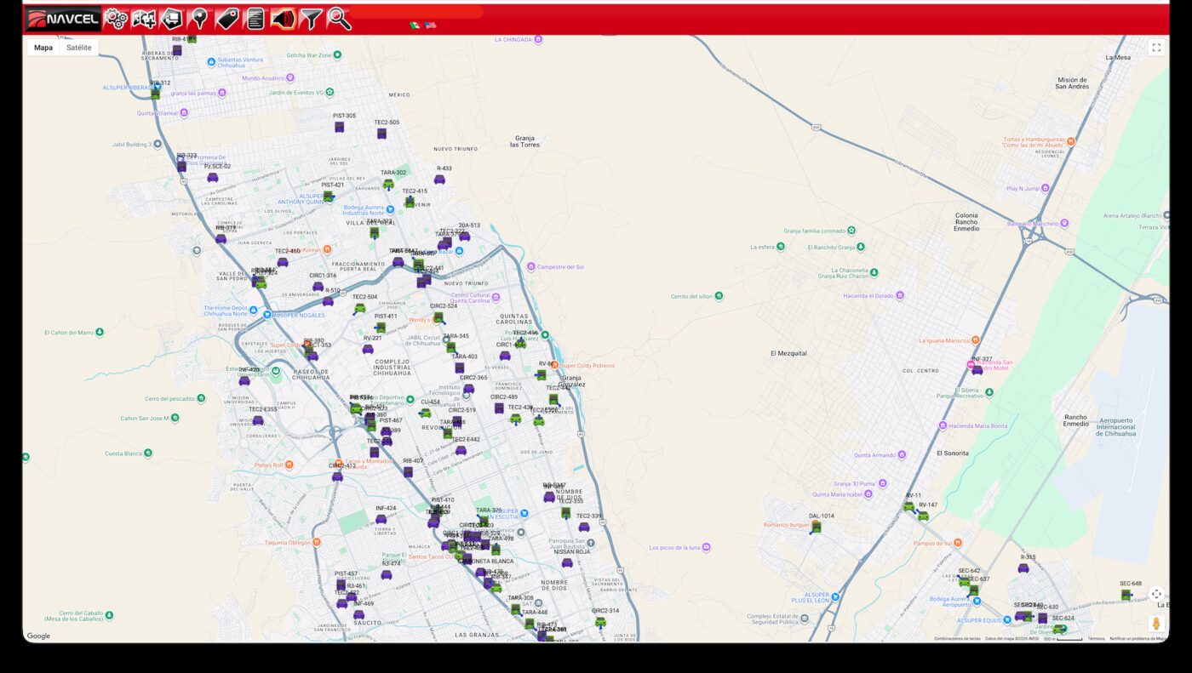Select vehicle marker TARA-403
The image size is (1192, 673).
click(460, 368)
